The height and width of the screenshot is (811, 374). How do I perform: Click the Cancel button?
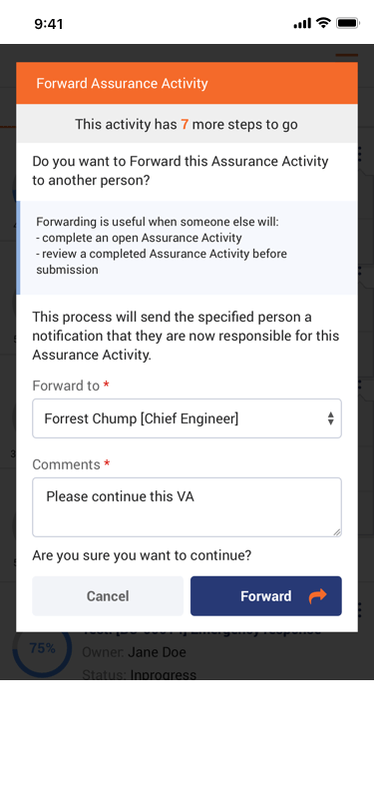click(108, 596)
